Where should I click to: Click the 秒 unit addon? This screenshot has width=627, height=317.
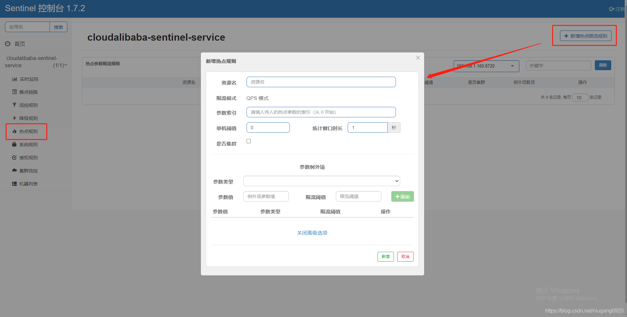click(394, 128)
